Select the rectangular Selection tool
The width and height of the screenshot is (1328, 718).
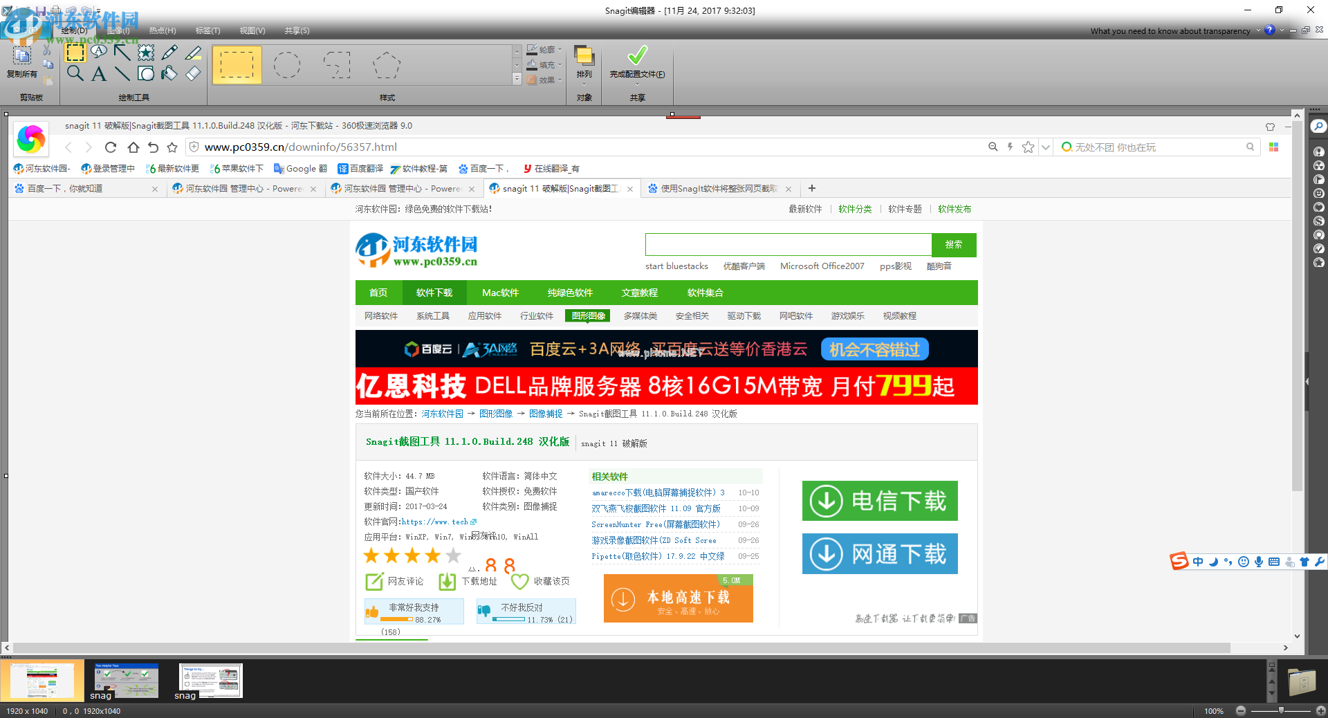coord(75,53)
